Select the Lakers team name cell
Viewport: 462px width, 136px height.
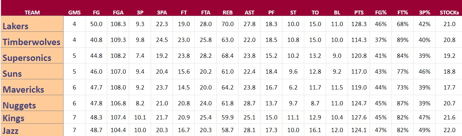[32, 24]
